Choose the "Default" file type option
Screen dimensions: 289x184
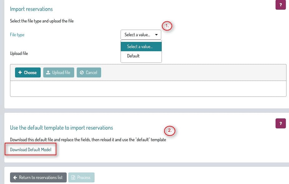[133, 56]
